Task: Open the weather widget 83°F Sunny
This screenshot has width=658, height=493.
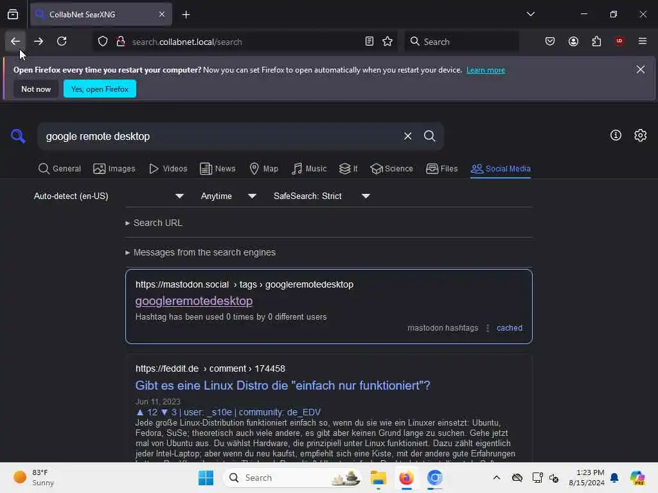Action: click(33, 478)
